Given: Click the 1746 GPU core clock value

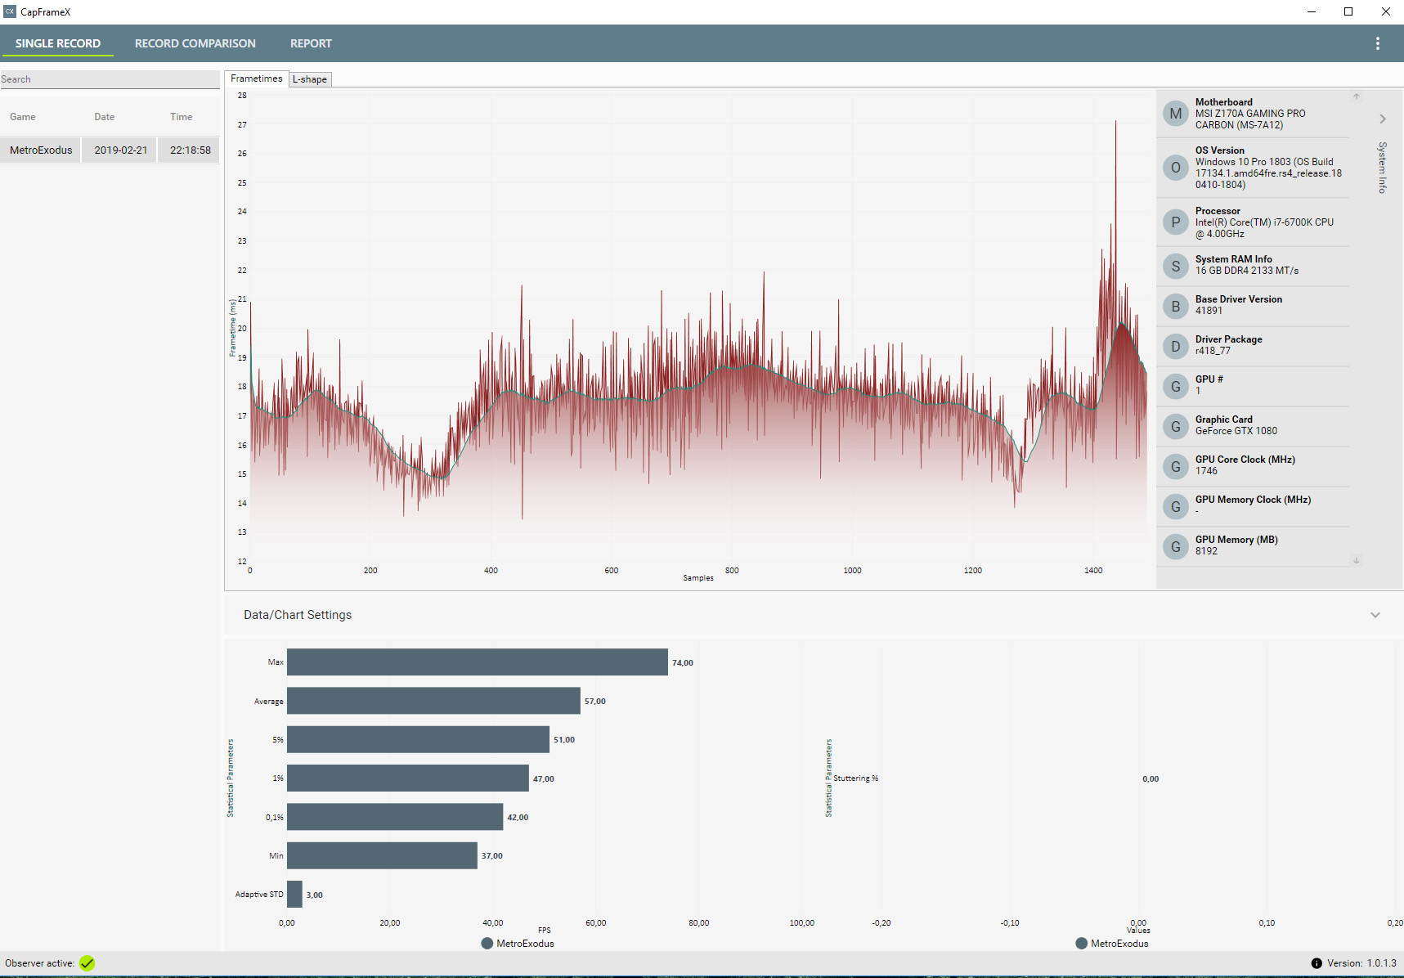Looking at the screenshot, I should (1206, 471).
